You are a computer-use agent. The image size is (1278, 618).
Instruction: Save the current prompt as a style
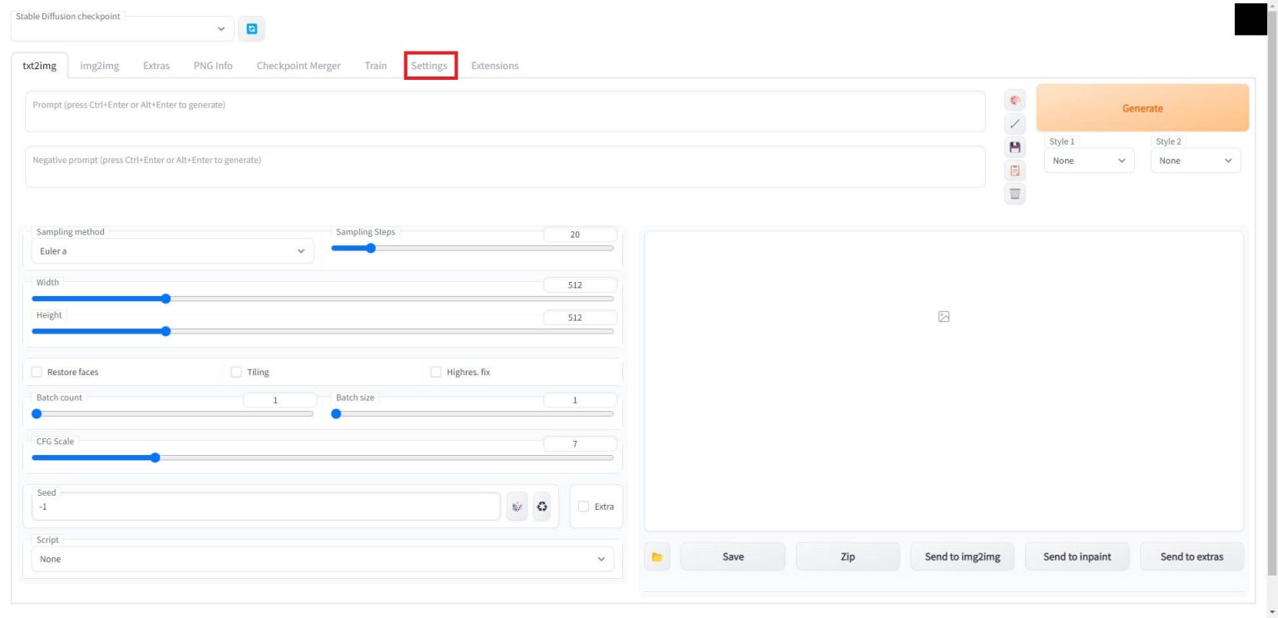click(x=1015, y=146)
